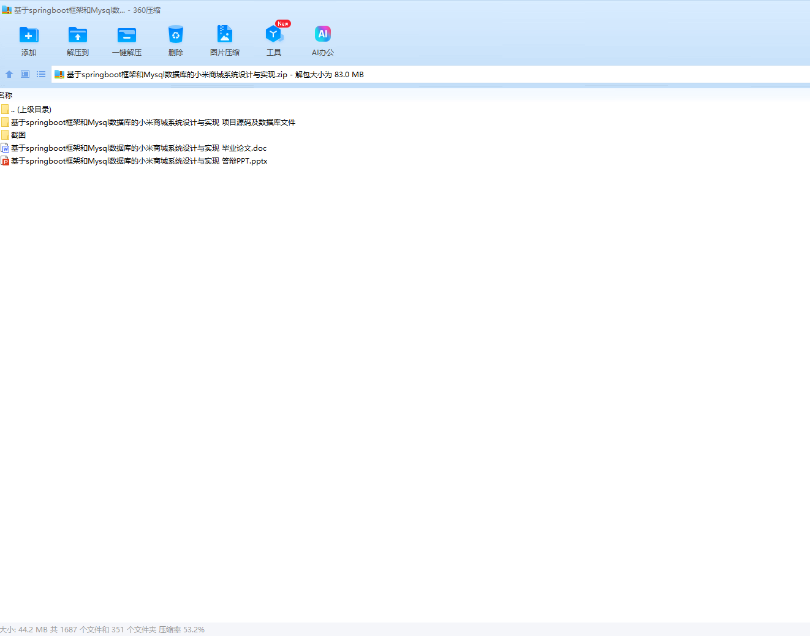The height and width of the screenshot is (636, 810).
Task: Select the 答辩PPT.pptx file
Action: [134, 161]
